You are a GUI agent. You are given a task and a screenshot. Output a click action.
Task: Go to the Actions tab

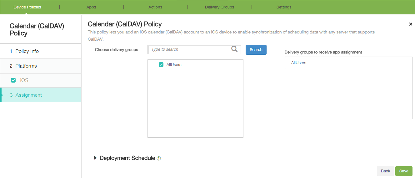[155, 7]
